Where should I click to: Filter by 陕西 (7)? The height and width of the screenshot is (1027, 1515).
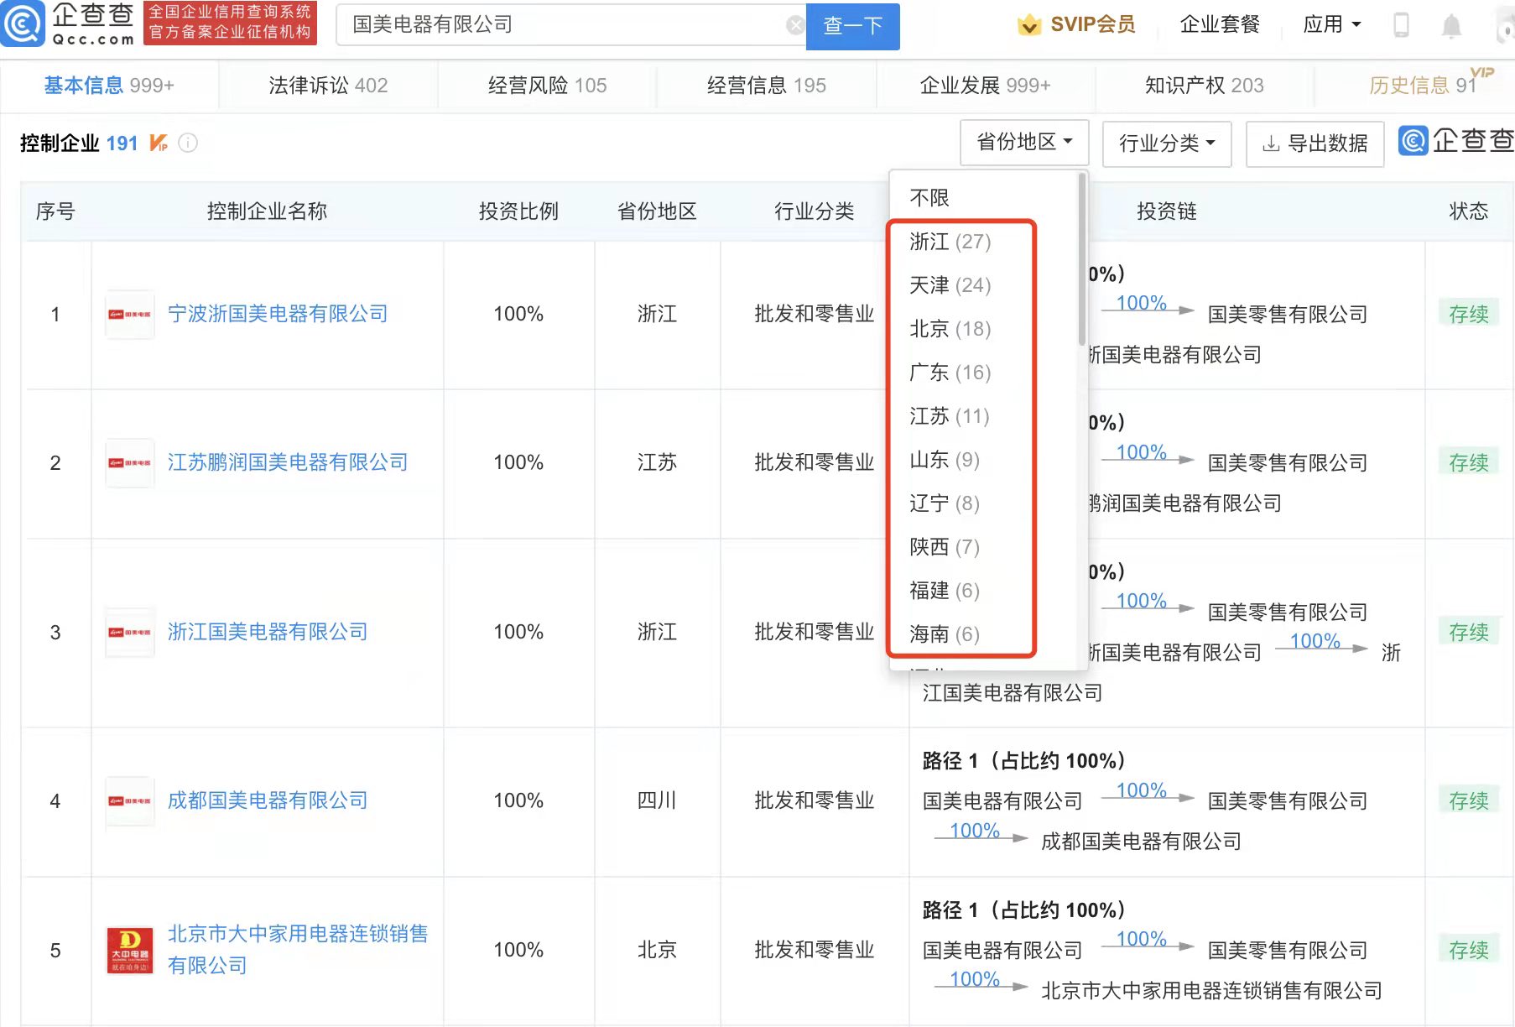click(945, 547)
